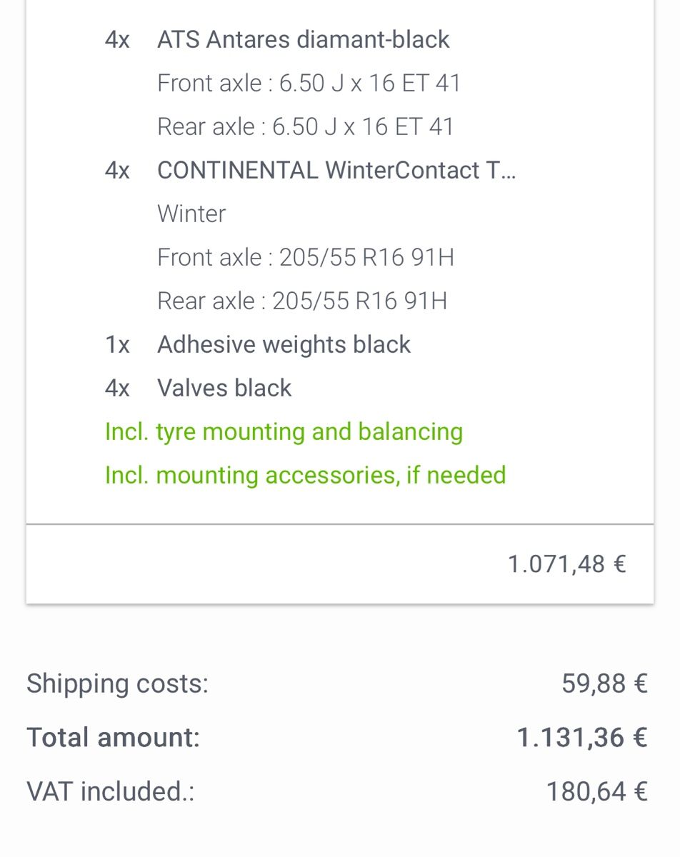
Task: Tap the Valves black item
Action: point(224,389)
